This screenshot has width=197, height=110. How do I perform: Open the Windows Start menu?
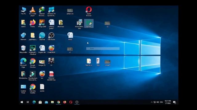pos(22,102)
